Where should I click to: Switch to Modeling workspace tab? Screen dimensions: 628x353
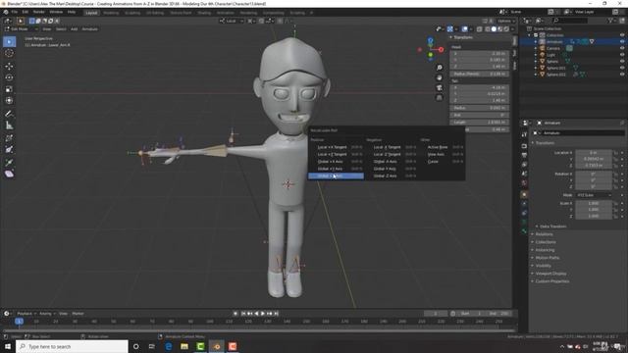[x=111, y=13]
